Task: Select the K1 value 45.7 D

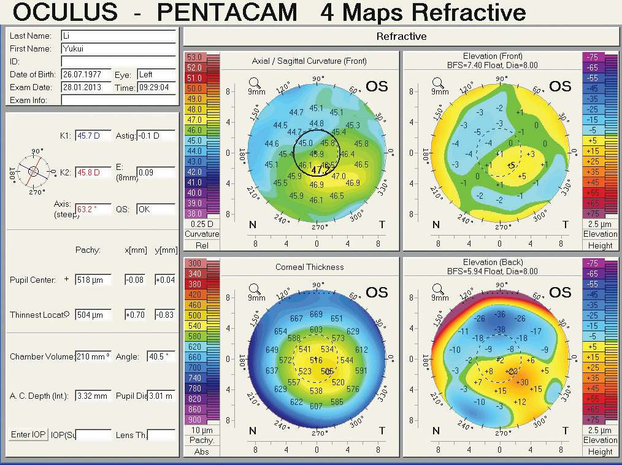Action: (x=93, y=136)
